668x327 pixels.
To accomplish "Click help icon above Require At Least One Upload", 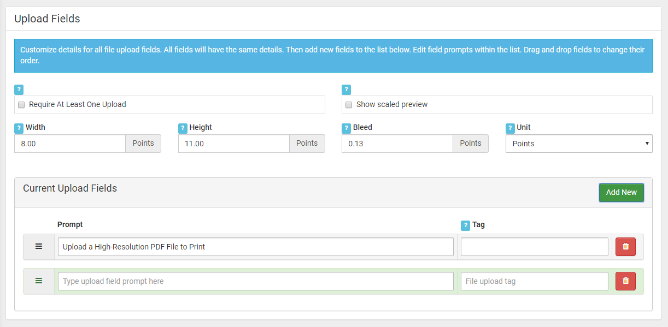I will (x=19, y=90).
